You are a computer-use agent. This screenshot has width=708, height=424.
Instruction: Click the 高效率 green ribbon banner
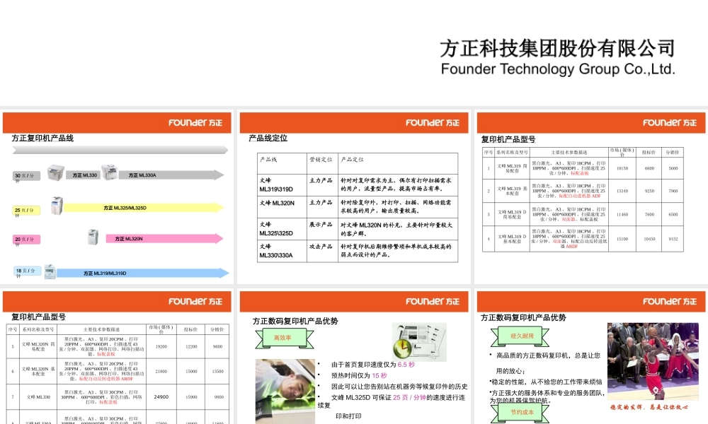(285, 338)
